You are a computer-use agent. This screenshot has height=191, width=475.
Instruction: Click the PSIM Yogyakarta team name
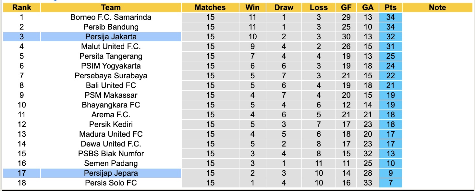111,66
